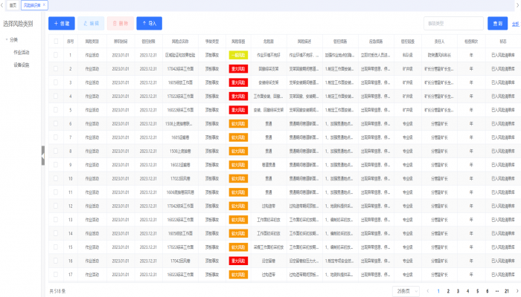
Task: Select the checkbox for row 6
Action: coord(55,123)
